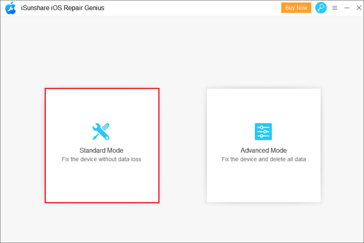Viewport: 364px width, 243px height.
Task: Click the iSunshare apple logo icon
Action: pyautogui.click(x=10, y=8)
